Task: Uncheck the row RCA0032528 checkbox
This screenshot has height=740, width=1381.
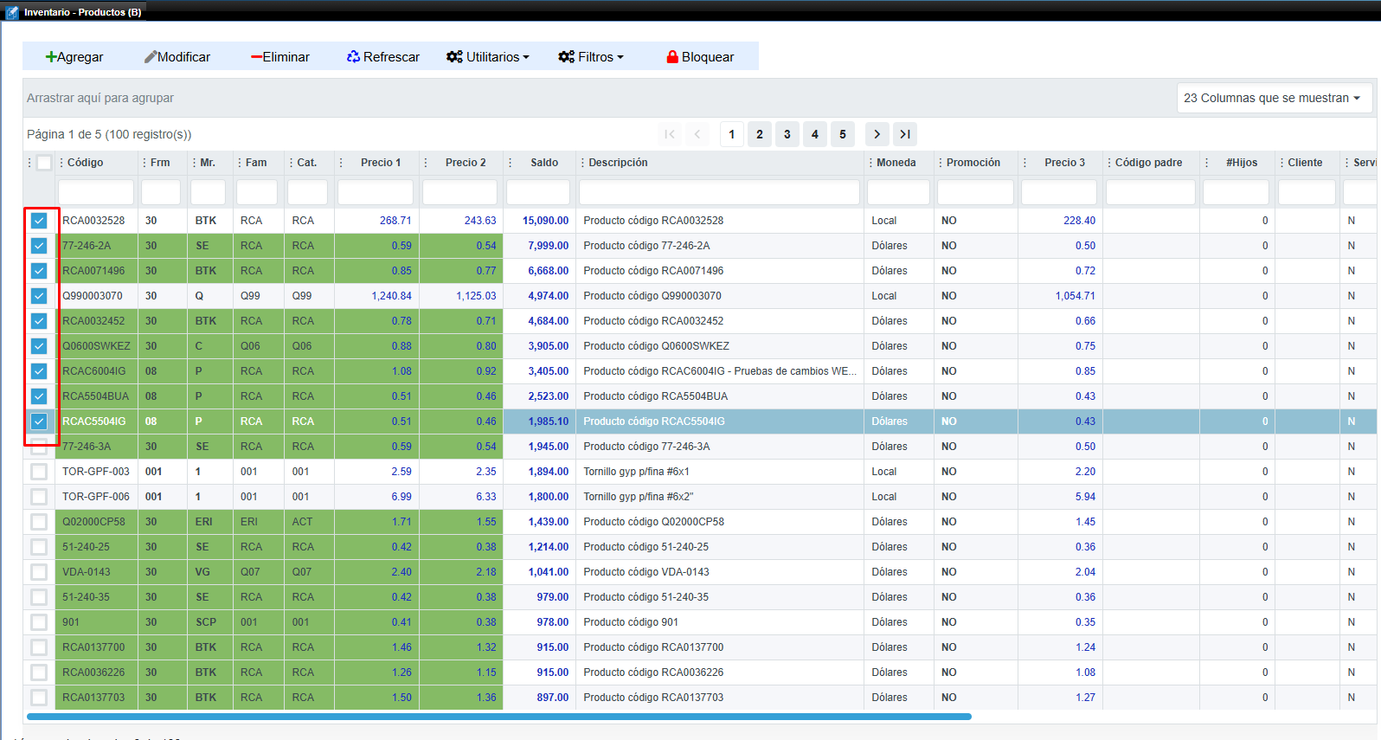Action: click(39, 221)
